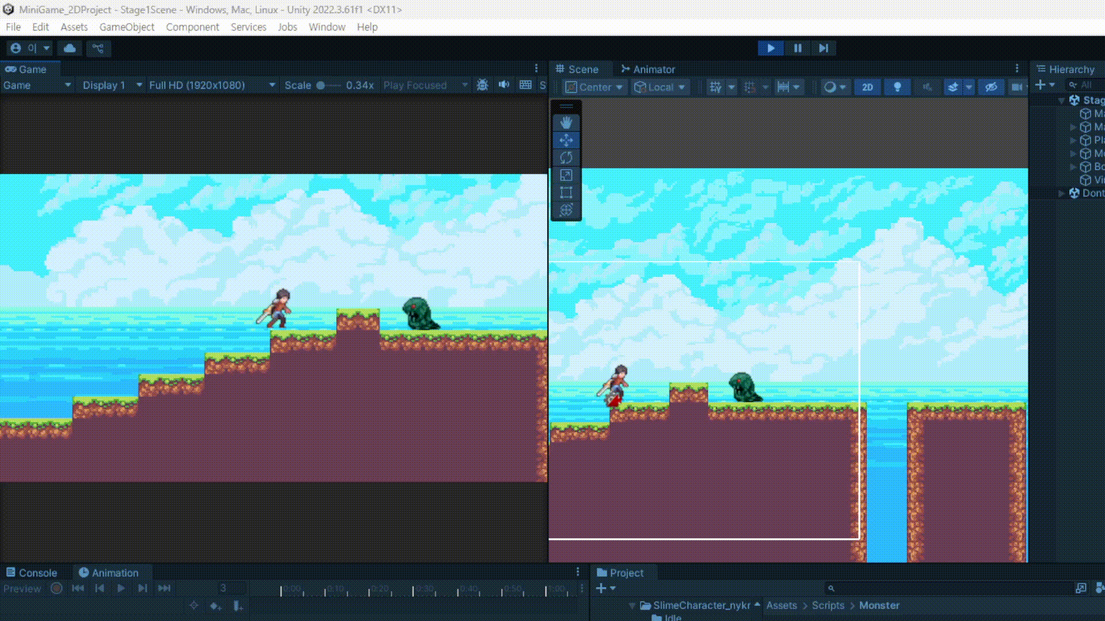
Task: Open the Unity Cloud services icon
Action: [70, 48]
